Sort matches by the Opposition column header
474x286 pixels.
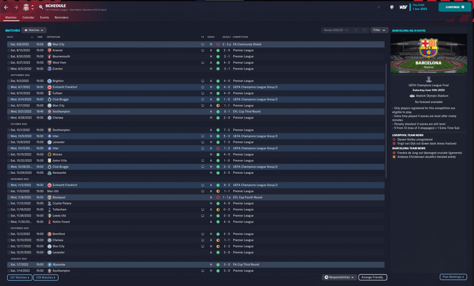[x=53, y=37]
